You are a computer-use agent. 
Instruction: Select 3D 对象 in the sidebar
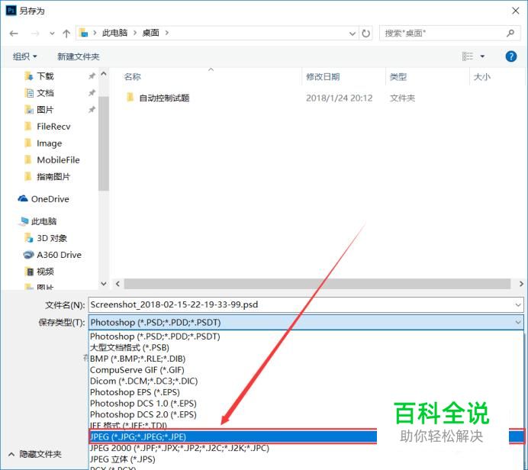52,238
